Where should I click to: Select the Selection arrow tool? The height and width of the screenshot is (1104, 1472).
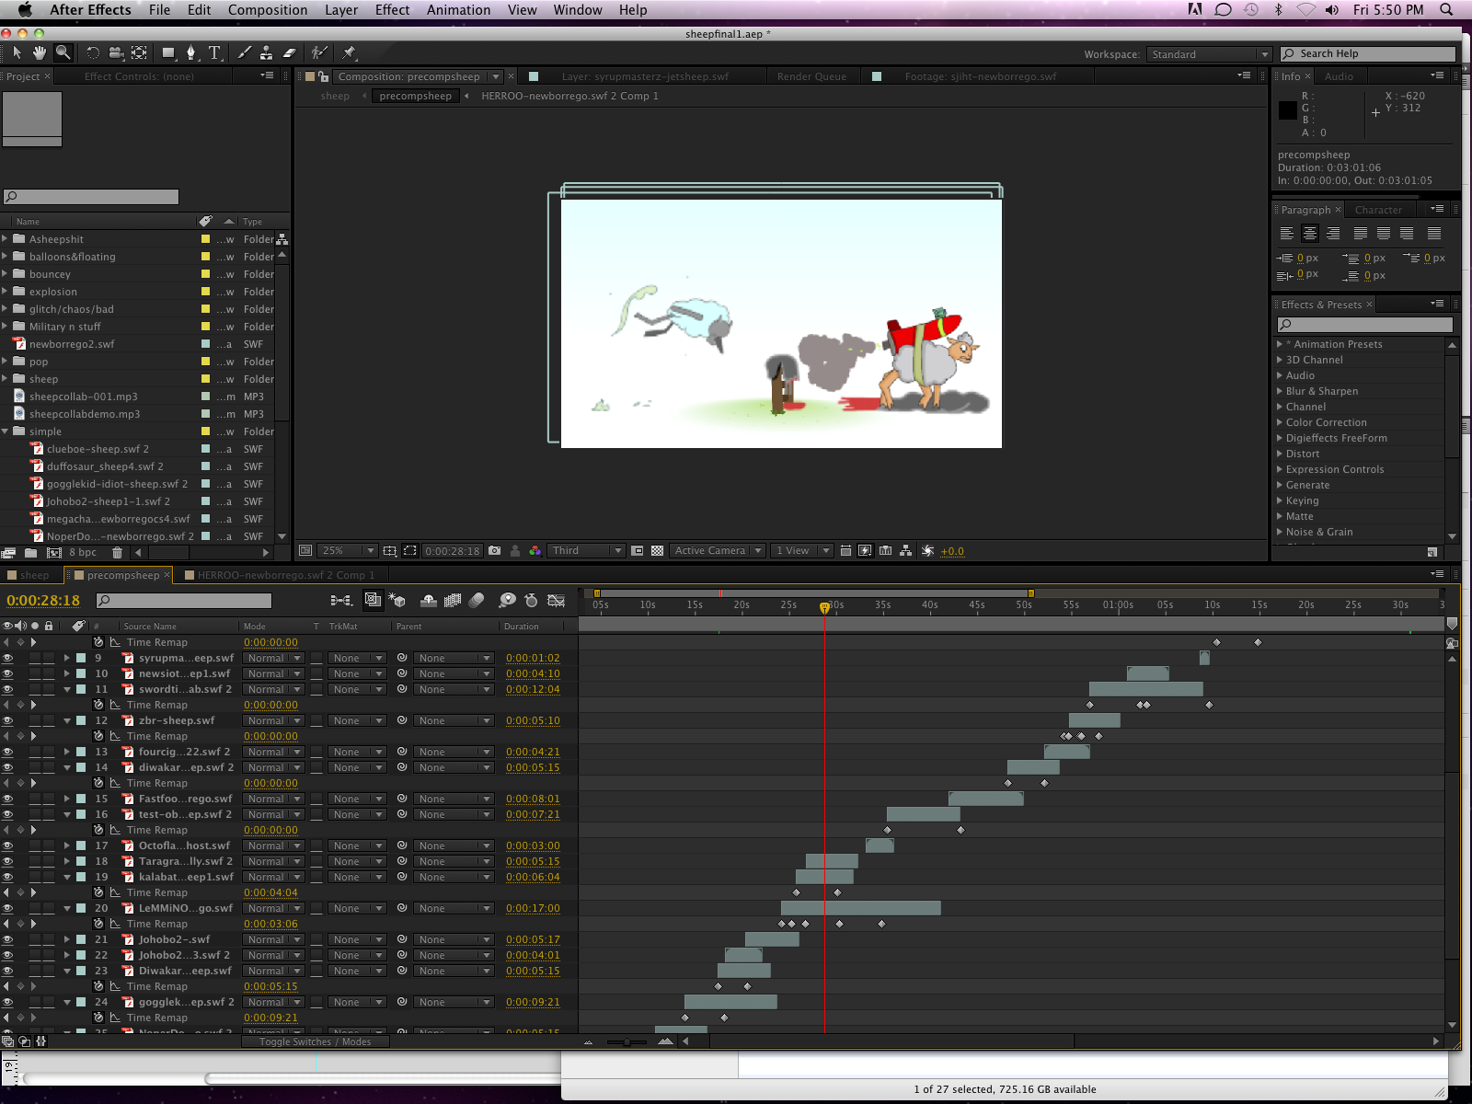(x=17, y=53)
